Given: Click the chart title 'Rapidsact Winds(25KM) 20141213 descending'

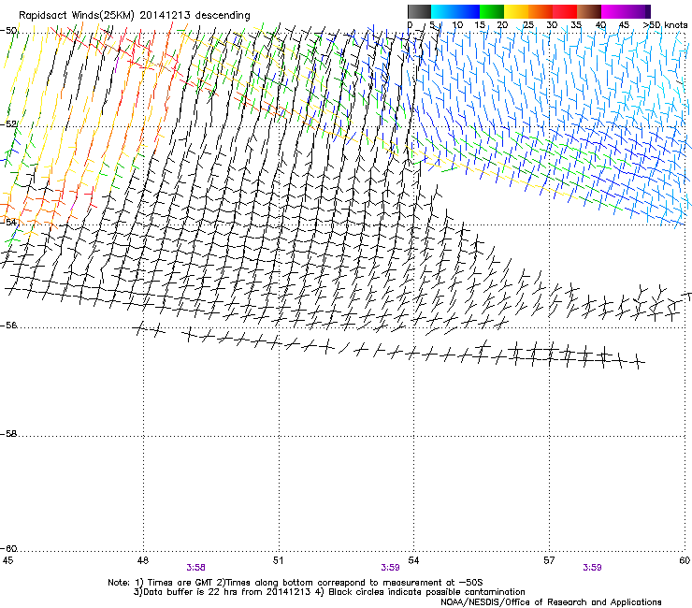Looking at the screenshot, I should click(134, 16).
